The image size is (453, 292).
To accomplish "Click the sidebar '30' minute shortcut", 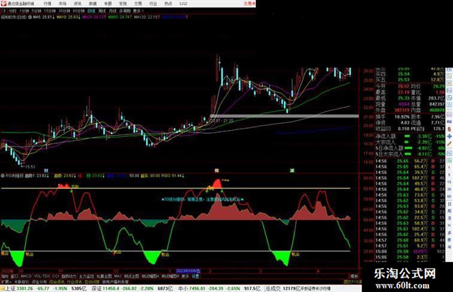I will coord(449,189).
